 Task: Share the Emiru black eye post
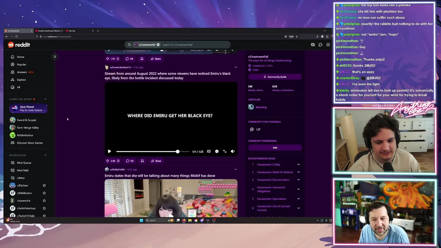tap(156, 161)
